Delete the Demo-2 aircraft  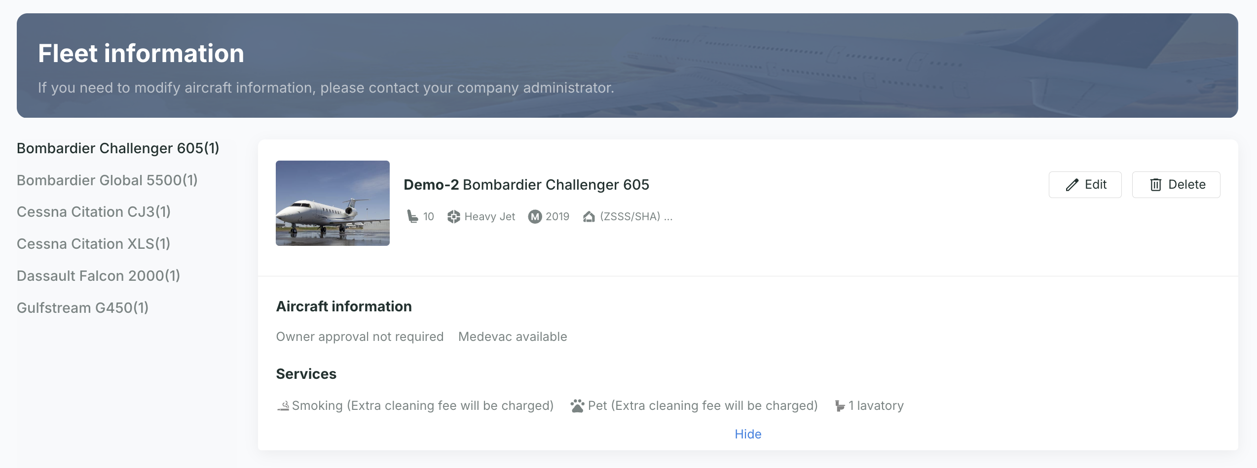1176,185
